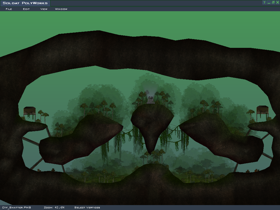
Task: Click the Select Vertices status text
Action: (x=87, y=208)
